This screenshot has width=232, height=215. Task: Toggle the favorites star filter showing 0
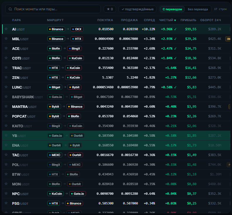(110, 9)
